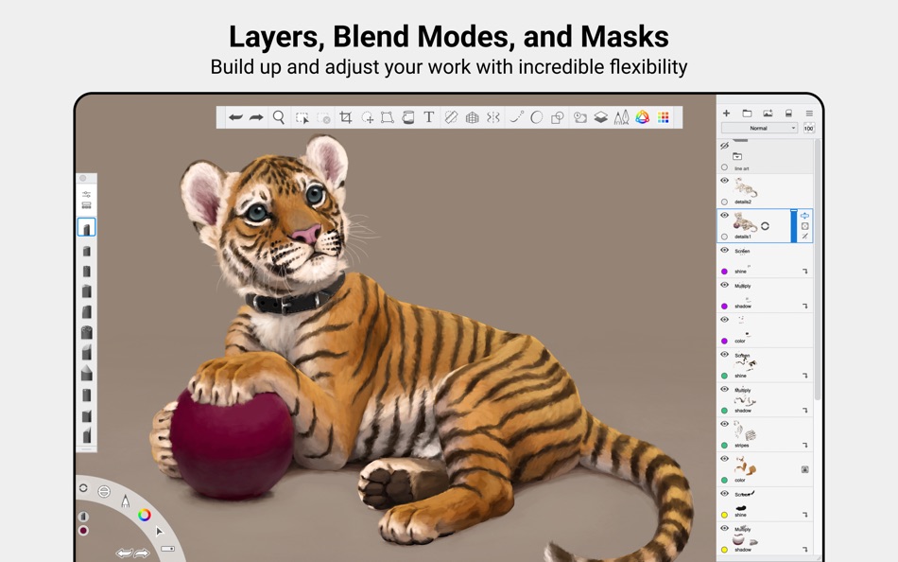Viewport: 898px width, 562px height.
Task: Hide the purple Screen shine layer
Action: [x=724, y=251]
